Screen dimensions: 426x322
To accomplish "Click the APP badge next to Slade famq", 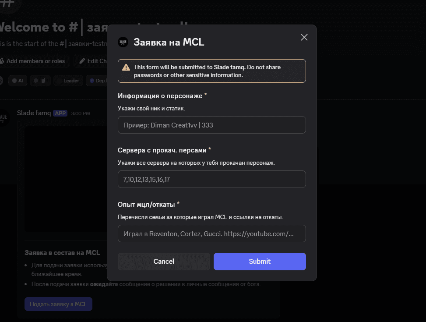I will [60, 113].
